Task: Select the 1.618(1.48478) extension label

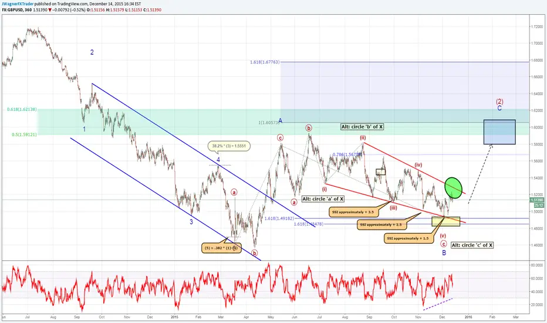Action: 309,224
